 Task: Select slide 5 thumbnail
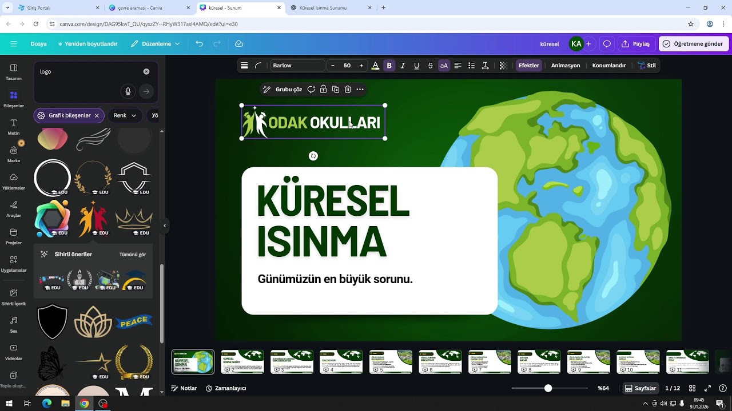[391, 362]
